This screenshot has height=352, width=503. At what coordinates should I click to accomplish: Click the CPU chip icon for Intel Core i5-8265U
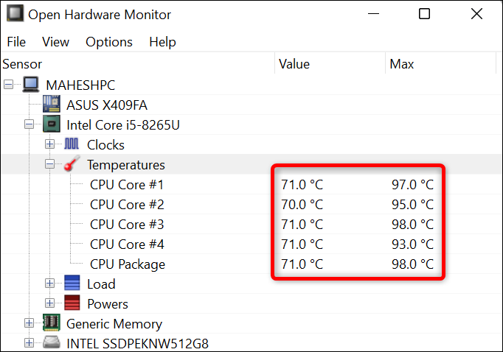[x=51, y=124]
